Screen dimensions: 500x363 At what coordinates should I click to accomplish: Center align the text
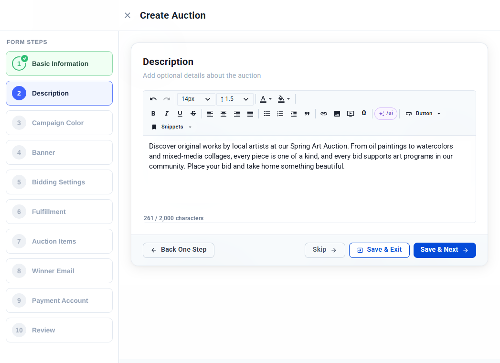[223, 114]
